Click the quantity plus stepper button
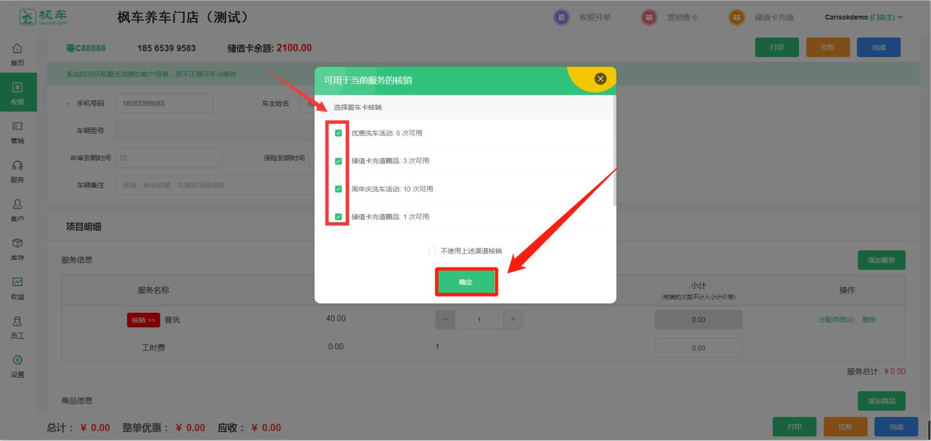This screenshot has height=441, width=931. (x=512, y=320)
